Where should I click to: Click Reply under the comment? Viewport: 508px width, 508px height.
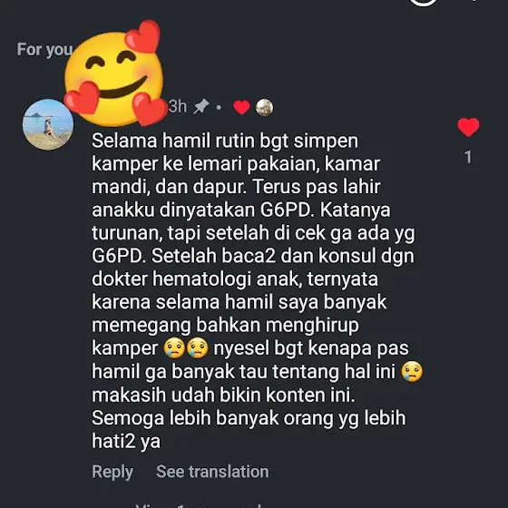112,472
